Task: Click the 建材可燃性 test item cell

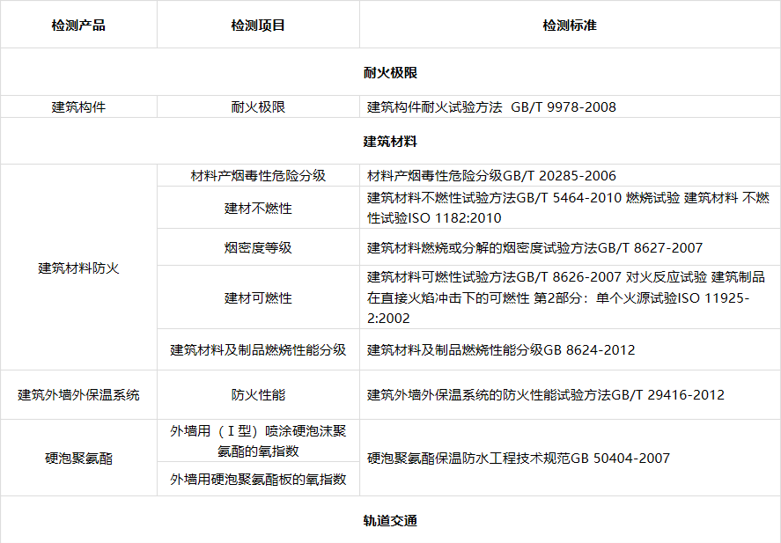Action: pyautogui.click(x=258, y=298)
